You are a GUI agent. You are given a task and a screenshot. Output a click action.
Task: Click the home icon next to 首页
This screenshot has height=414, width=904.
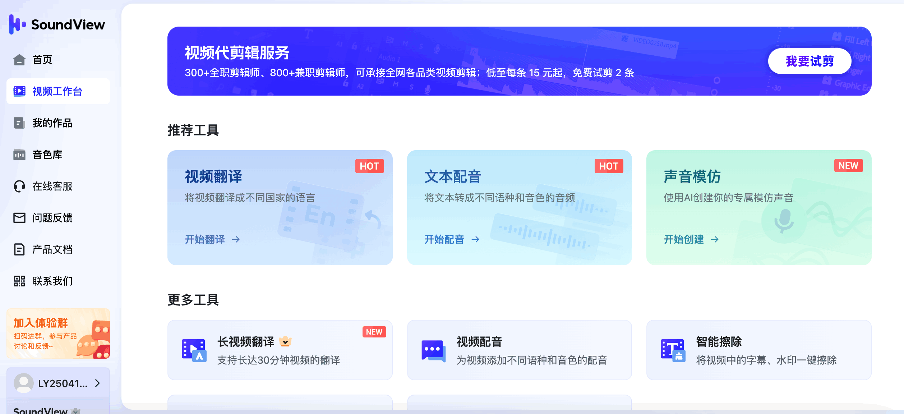pyautogui.click(x=19, y=60)
